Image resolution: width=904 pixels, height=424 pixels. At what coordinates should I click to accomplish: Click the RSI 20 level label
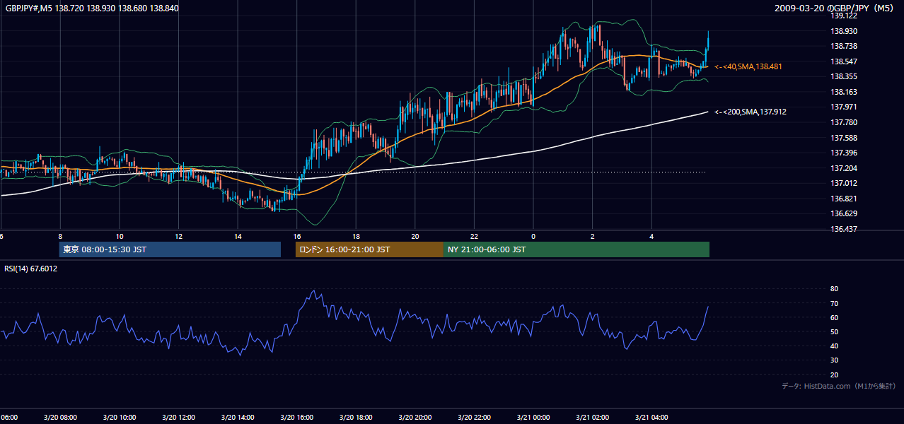834,375
